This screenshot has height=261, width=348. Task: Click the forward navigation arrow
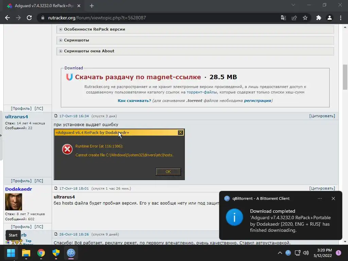click(x=18, y=18)
